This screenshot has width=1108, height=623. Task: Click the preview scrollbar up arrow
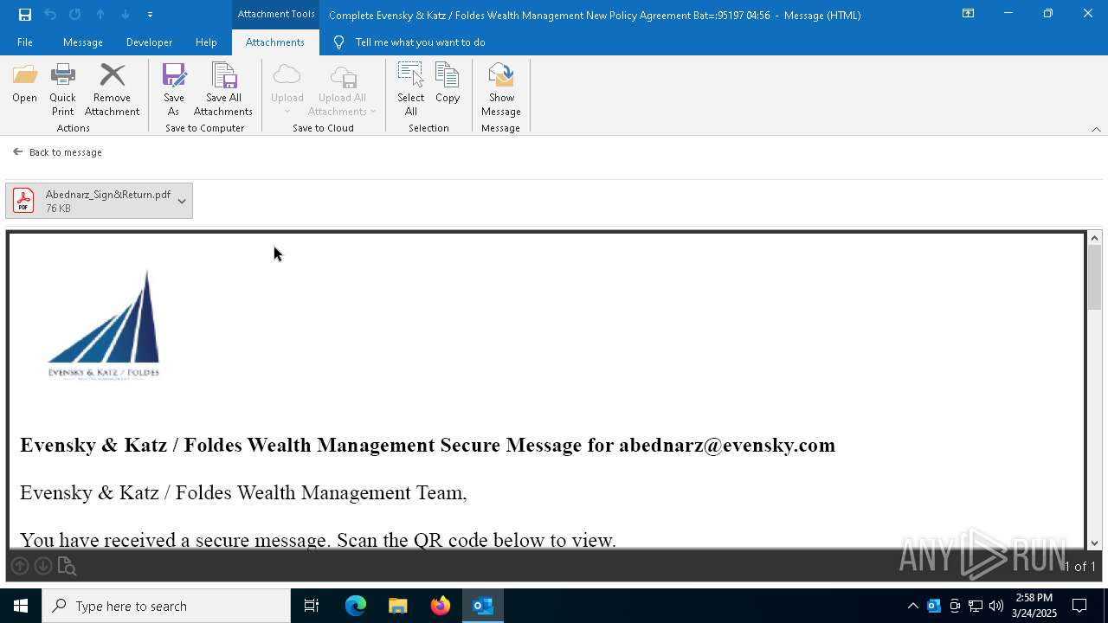click(x=1094, y=238)
